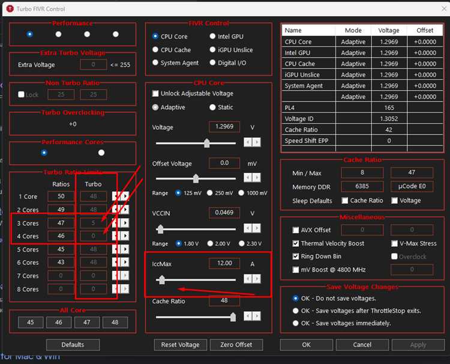Select second Performance Cores radio
This screenshot has width=450, height=364.
point(101,153)
